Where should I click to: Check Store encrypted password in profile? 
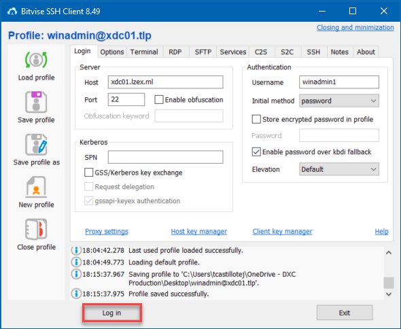coord(256,119)
